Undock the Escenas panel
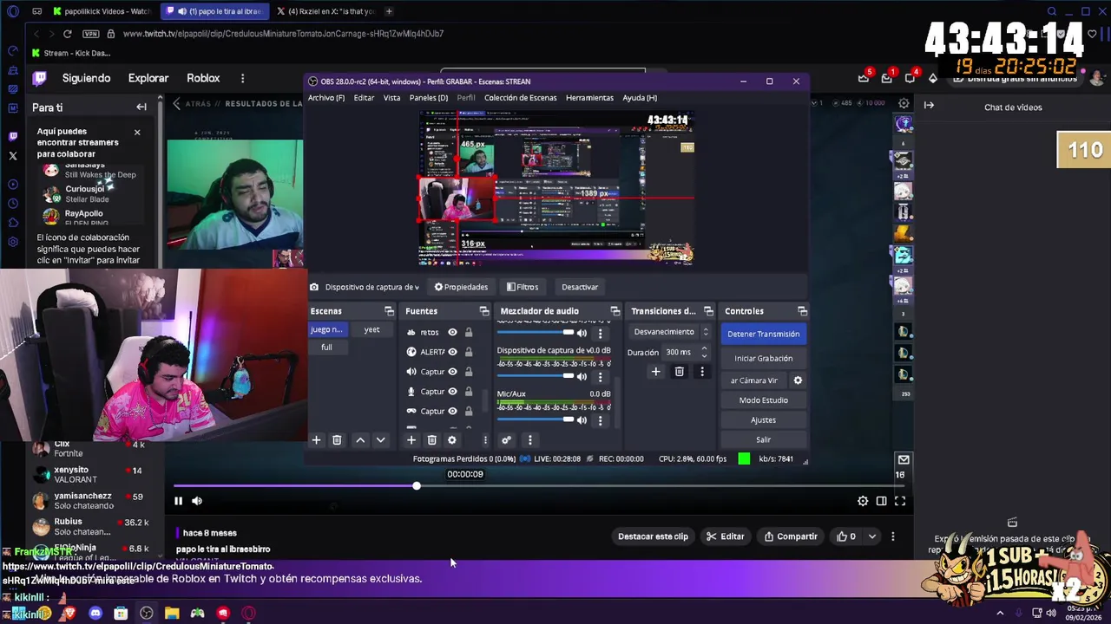Image resolution: width=1111 pixels, height=624 pixels. (389, 311)
